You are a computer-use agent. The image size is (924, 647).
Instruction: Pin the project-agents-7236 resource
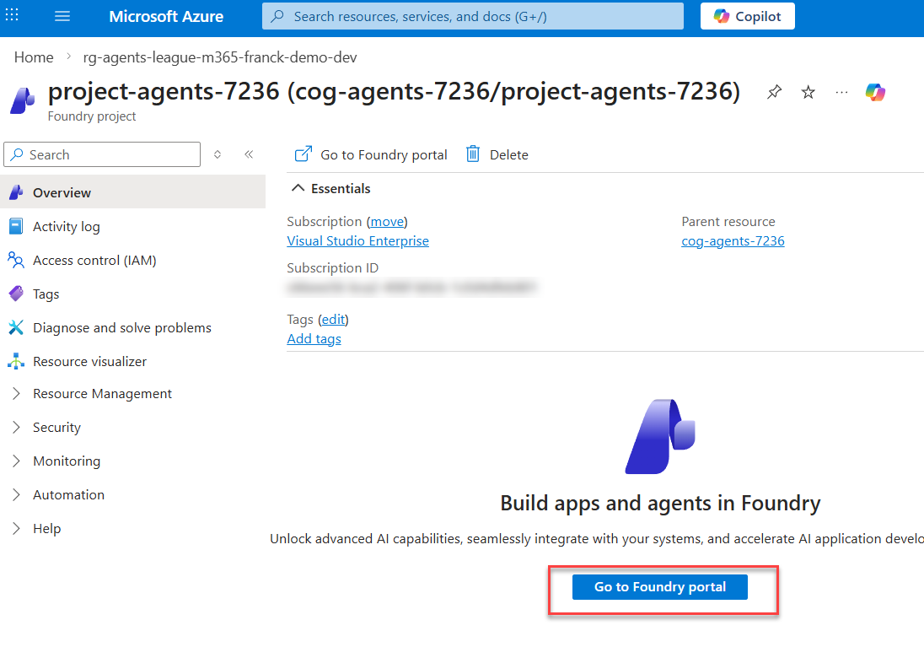click(x=774, y=93)
